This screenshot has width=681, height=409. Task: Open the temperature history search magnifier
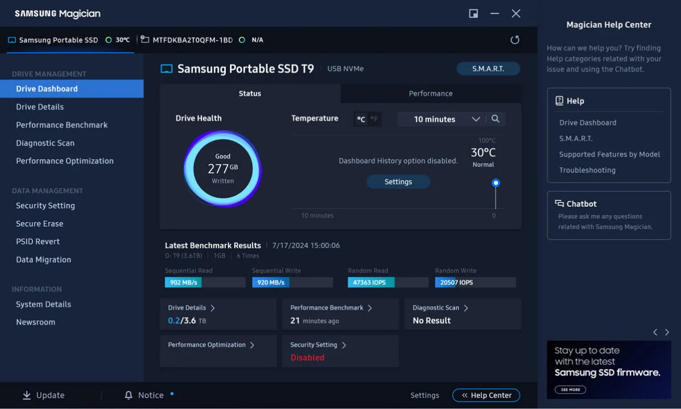coord(495,119)
